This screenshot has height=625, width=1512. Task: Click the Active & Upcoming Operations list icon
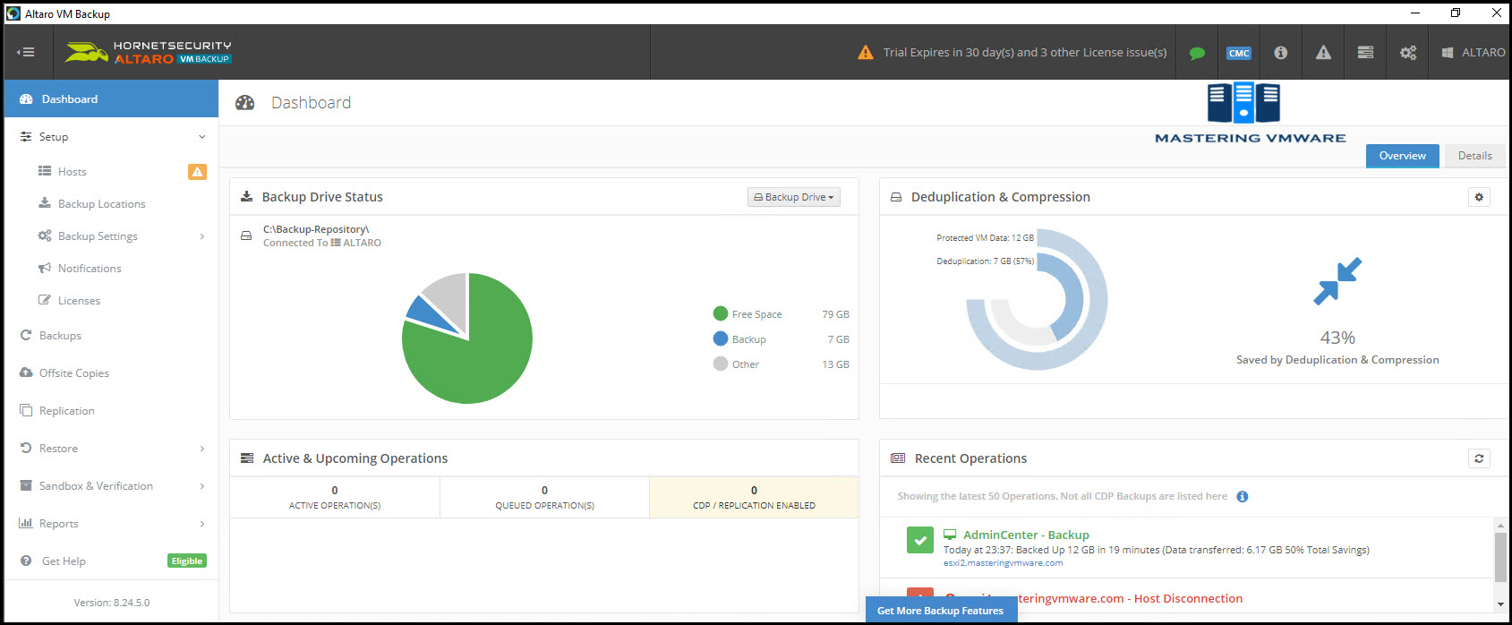247,458
